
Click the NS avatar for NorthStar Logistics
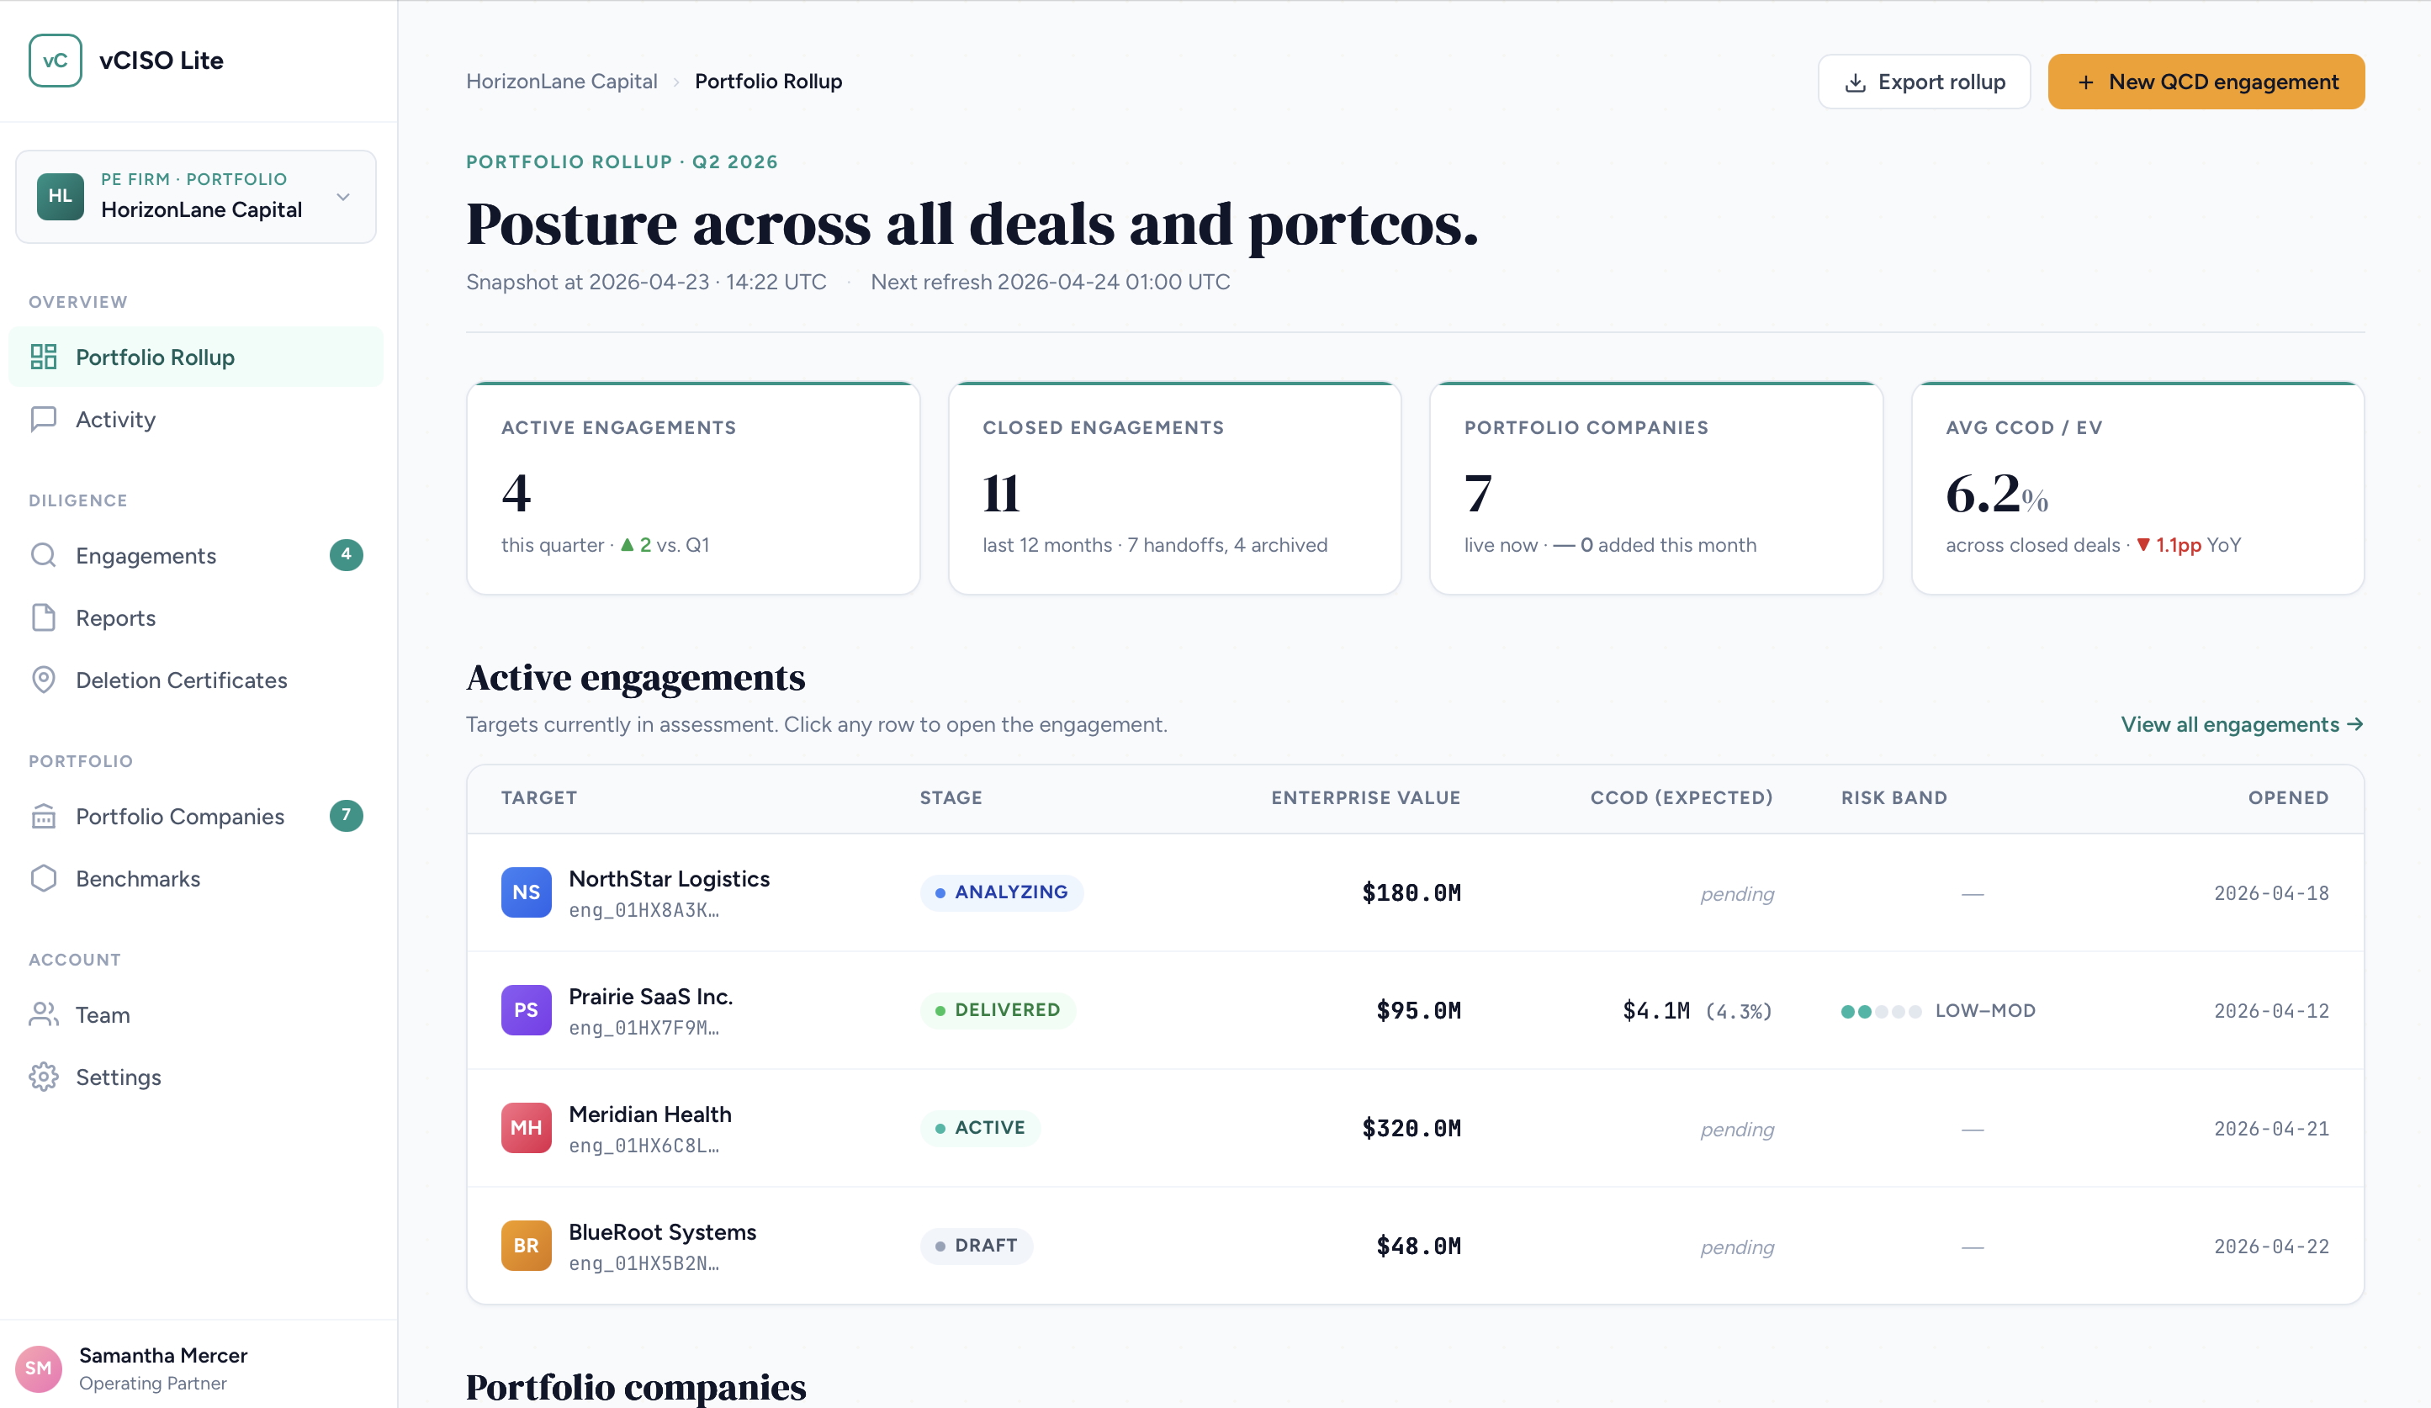pyautogui.click(x=526, y=892)
